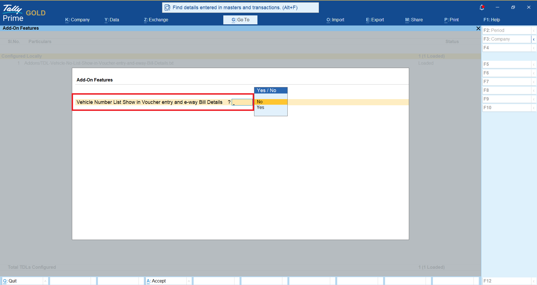Expand the caret next to Q: Quit

click(45, 281)
